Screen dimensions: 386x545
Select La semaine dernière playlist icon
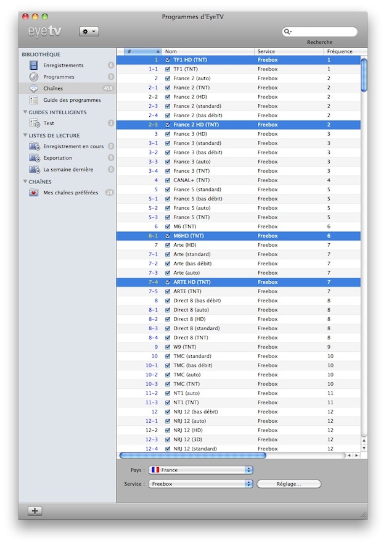(35, 170)
